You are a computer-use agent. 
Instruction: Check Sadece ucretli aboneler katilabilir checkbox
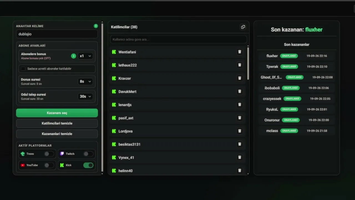click(x=23, y=69)
